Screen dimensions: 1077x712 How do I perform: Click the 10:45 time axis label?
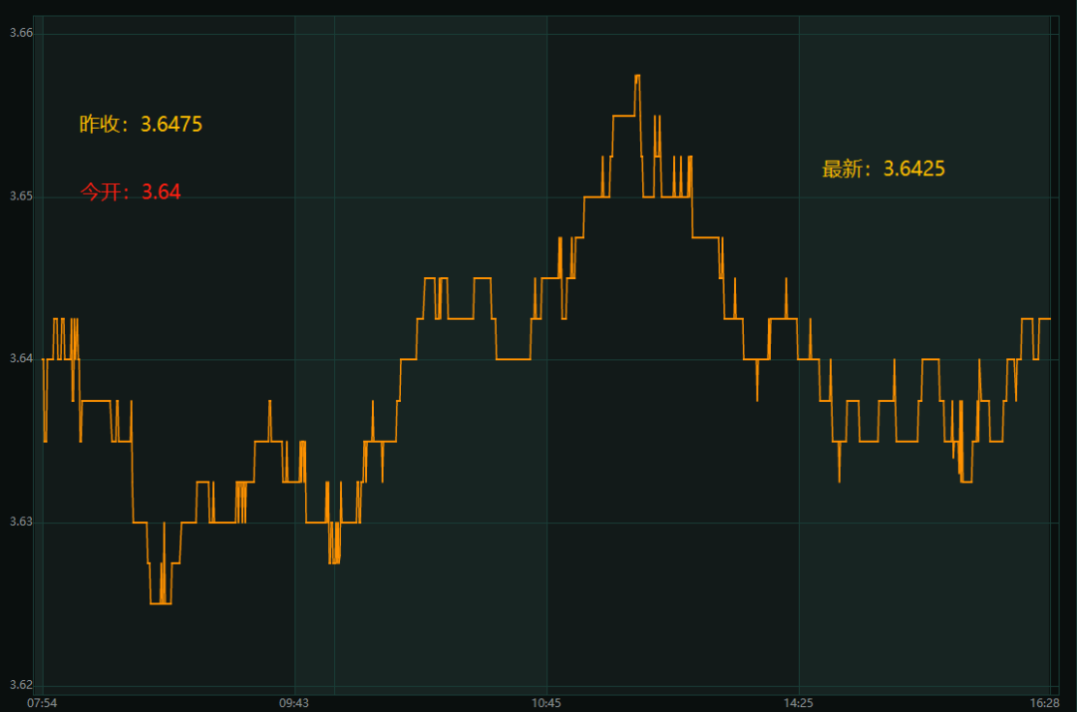tap(546, 703)
